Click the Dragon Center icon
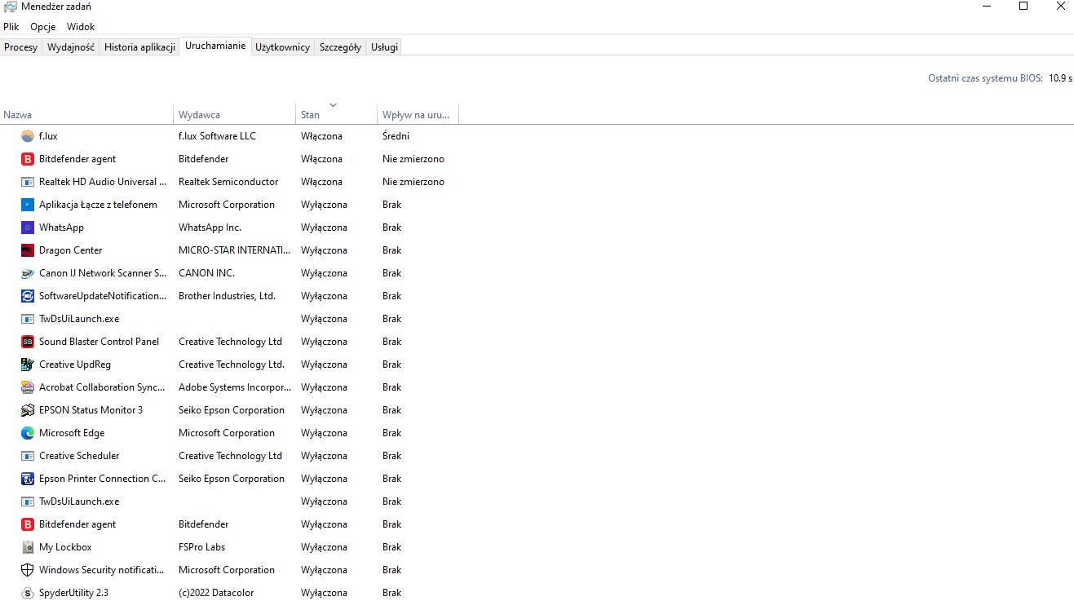Screen dimensions: 1074x601 28,250
